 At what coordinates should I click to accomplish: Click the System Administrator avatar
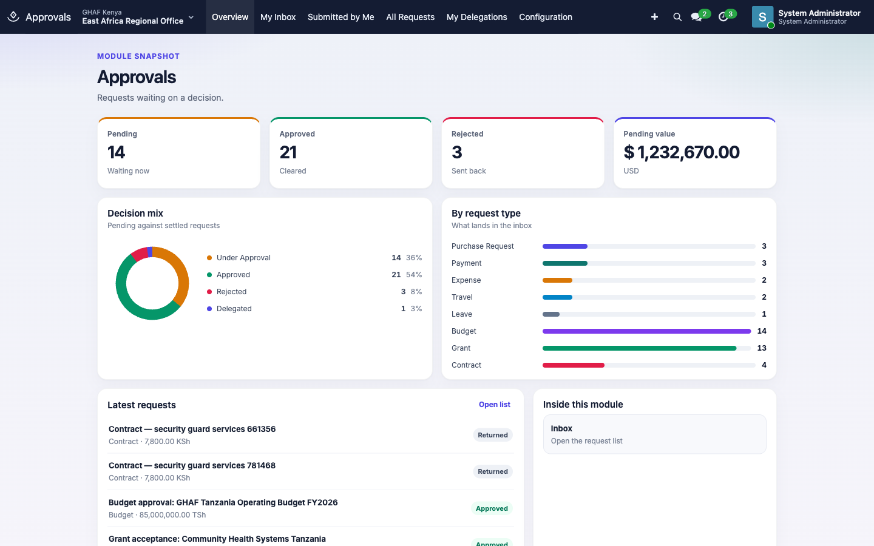coord(762,17)
